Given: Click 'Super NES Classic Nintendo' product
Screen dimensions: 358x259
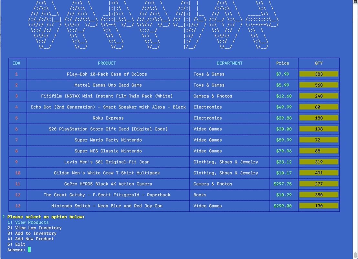Looking at the screenshot, I should click(108, 151).
